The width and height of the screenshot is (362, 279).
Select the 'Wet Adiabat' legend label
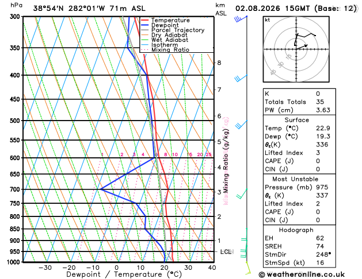point(170,40)
